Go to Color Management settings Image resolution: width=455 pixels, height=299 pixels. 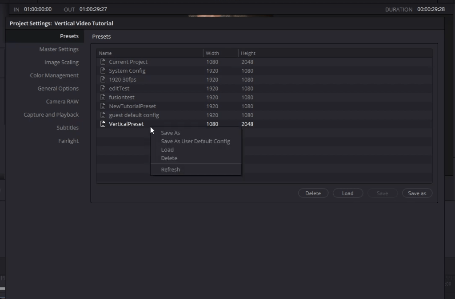click(x=54, y=75)
